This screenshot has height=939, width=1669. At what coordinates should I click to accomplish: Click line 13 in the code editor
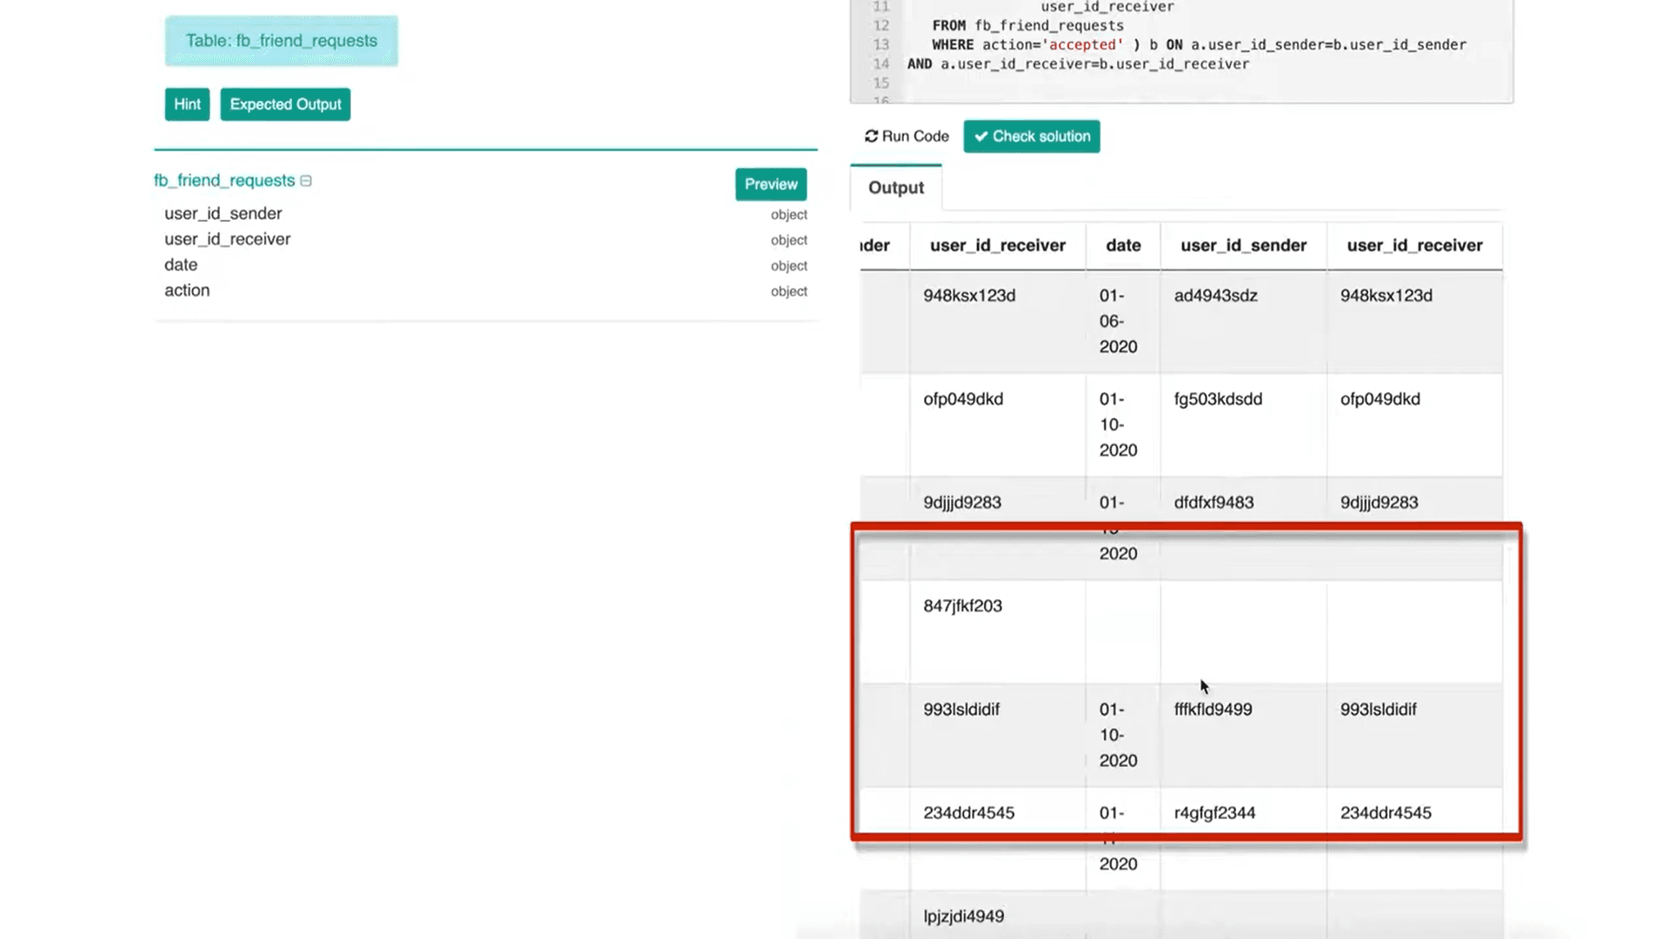(1198, 45)
